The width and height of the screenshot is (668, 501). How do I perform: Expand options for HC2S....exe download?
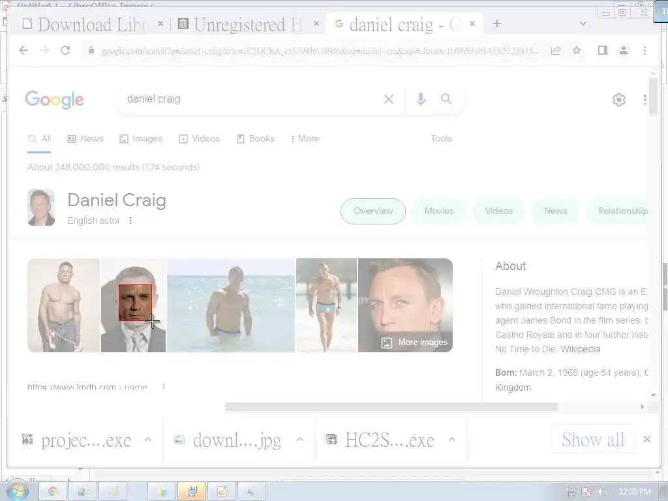452,440
